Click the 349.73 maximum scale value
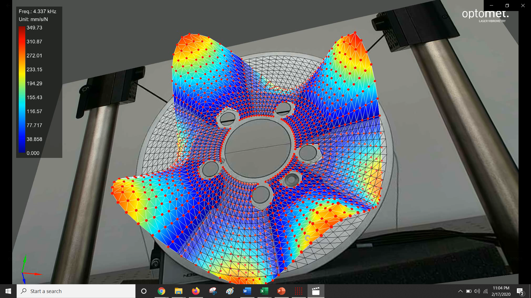This screenshot has width=531, height=298. pyautogui.click(x=34, y=28)
